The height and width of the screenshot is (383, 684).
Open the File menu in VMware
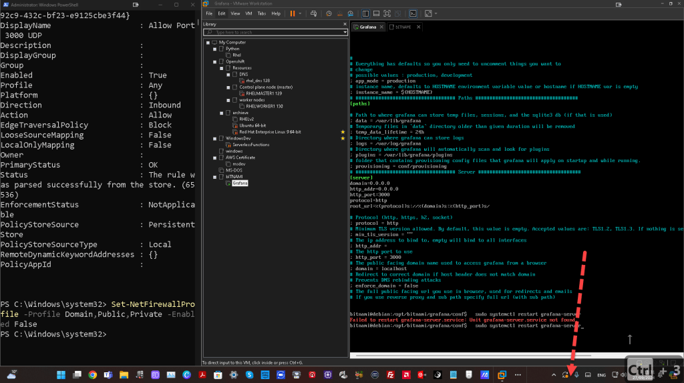click(209, 13)
